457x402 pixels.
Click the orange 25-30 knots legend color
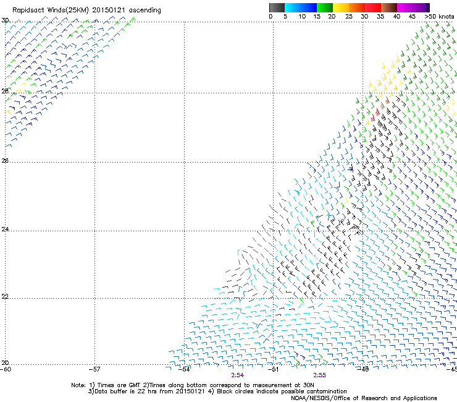(357, 7)
